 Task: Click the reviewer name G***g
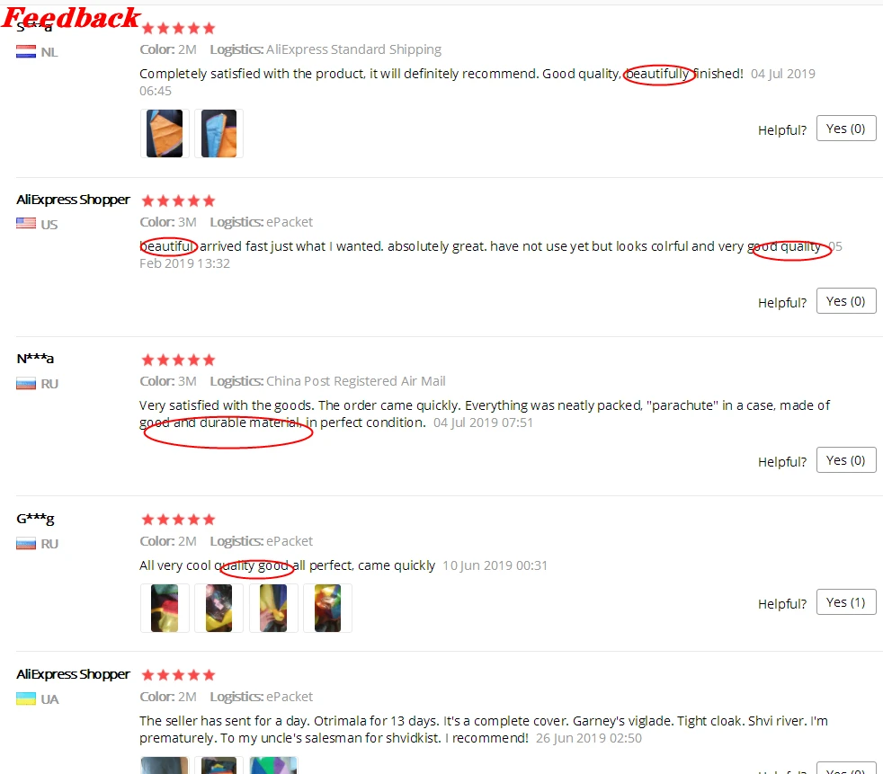[35, 519]
